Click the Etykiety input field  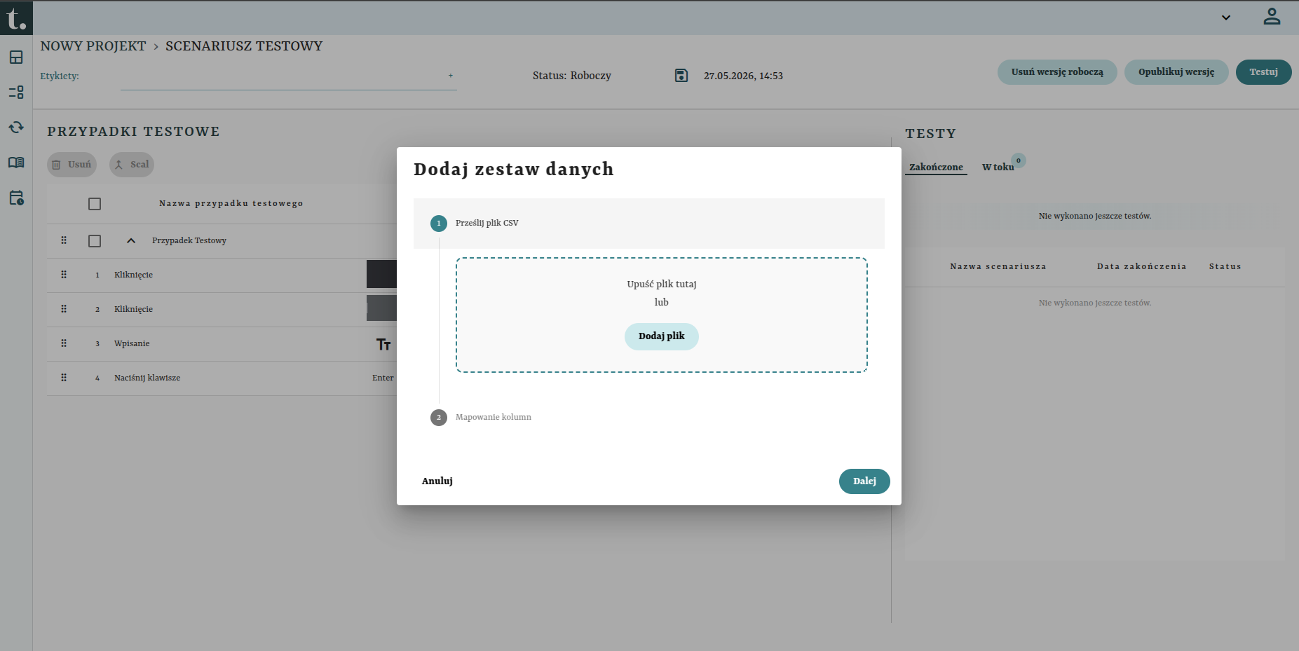[x=288, y=76]
